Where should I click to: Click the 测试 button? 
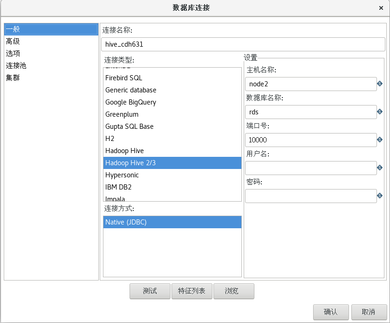[150, 291]
